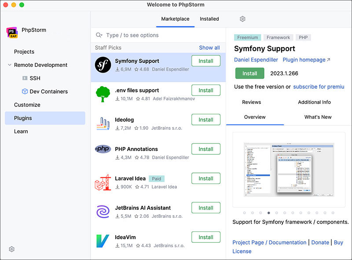Click the .env files support tree icon
Image resolution: width=352 pixels, height=260 pixels.
(103, 94)
